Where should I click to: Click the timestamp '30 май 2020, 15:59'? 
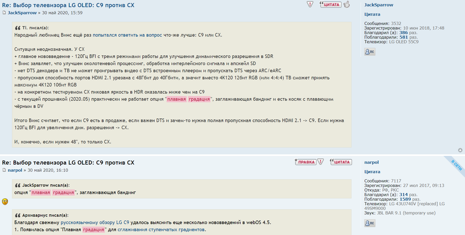point(62,13)
